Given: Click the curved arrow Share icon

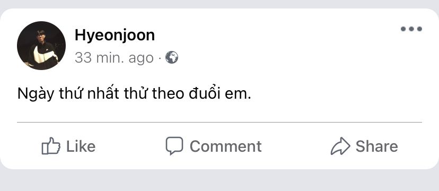Looking at the screenshot, I should click(x=340, y=146).
